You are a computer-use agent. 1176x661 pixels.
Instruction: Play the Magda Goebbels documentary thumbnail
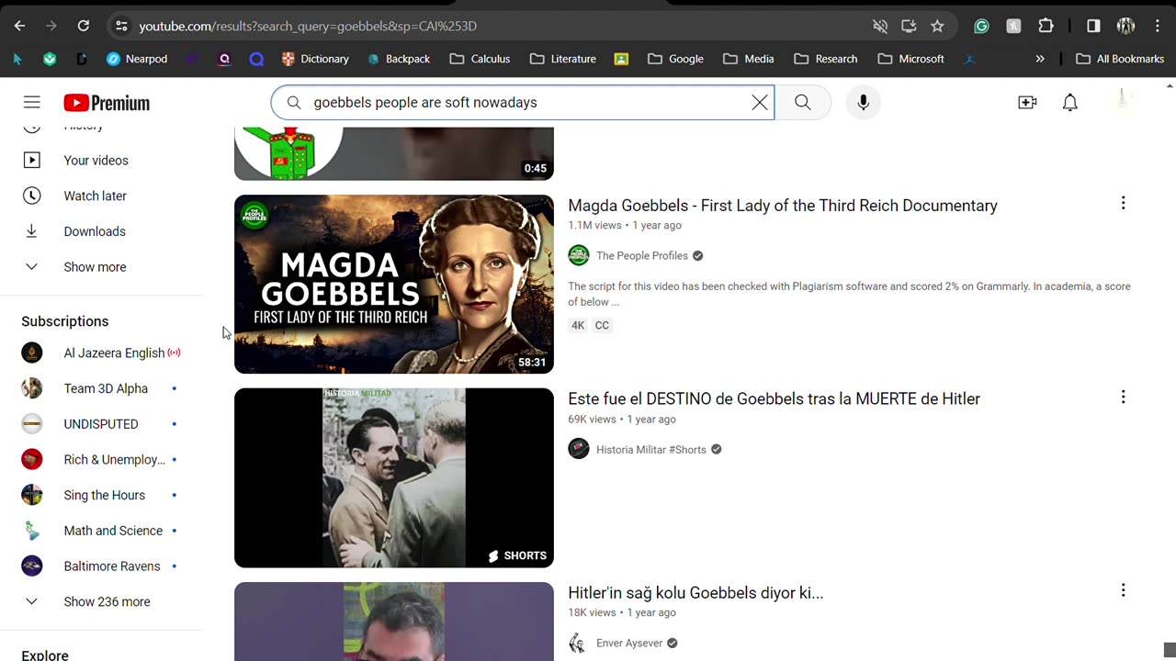coord(394,285)
